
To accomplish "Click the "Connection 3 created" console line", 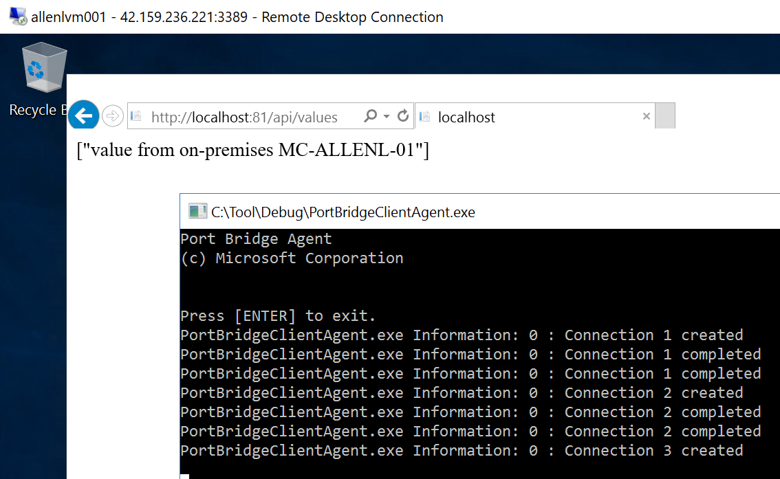I will [x=462, y=451].
